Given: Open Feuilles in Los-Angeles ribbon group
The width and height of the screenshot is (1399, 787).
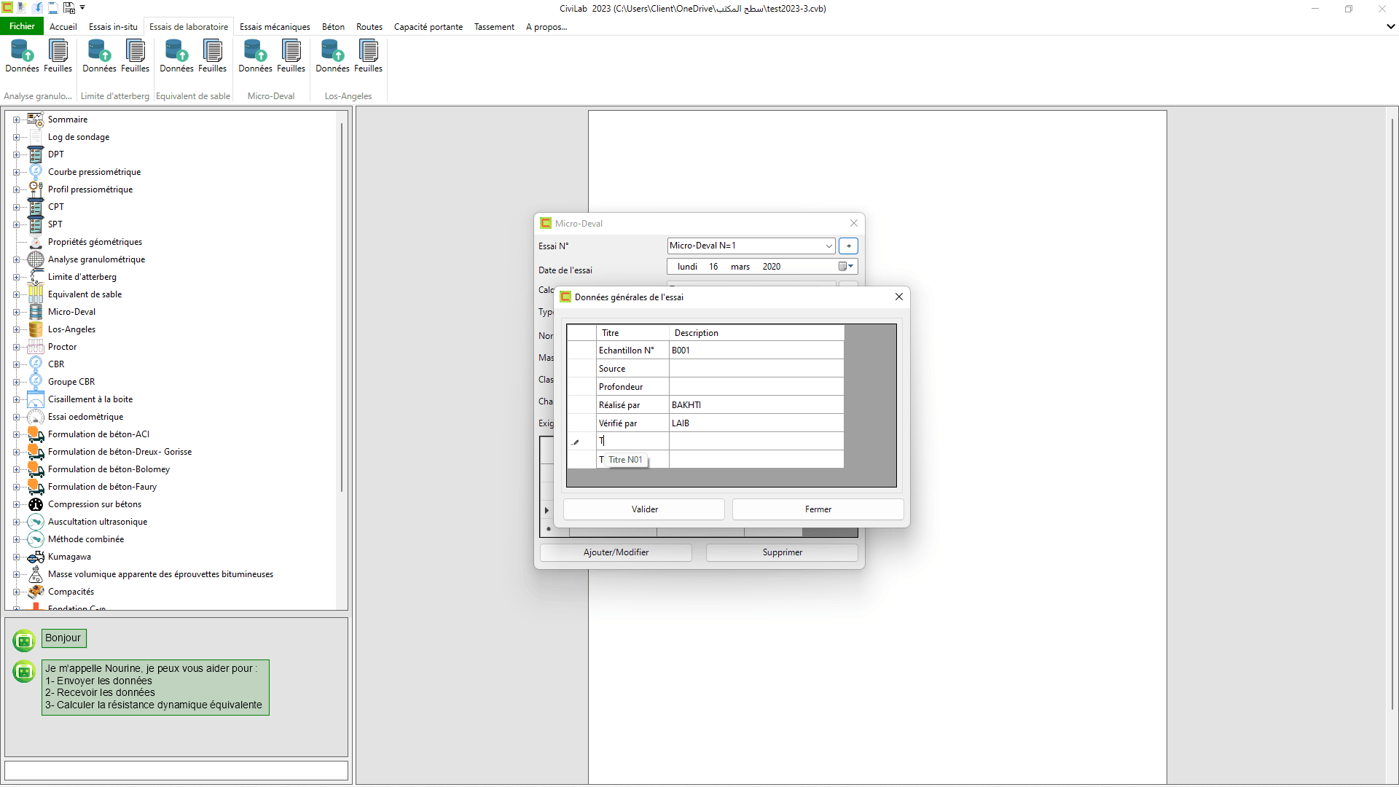Looking at the screenshot, I should click(368, 56).
